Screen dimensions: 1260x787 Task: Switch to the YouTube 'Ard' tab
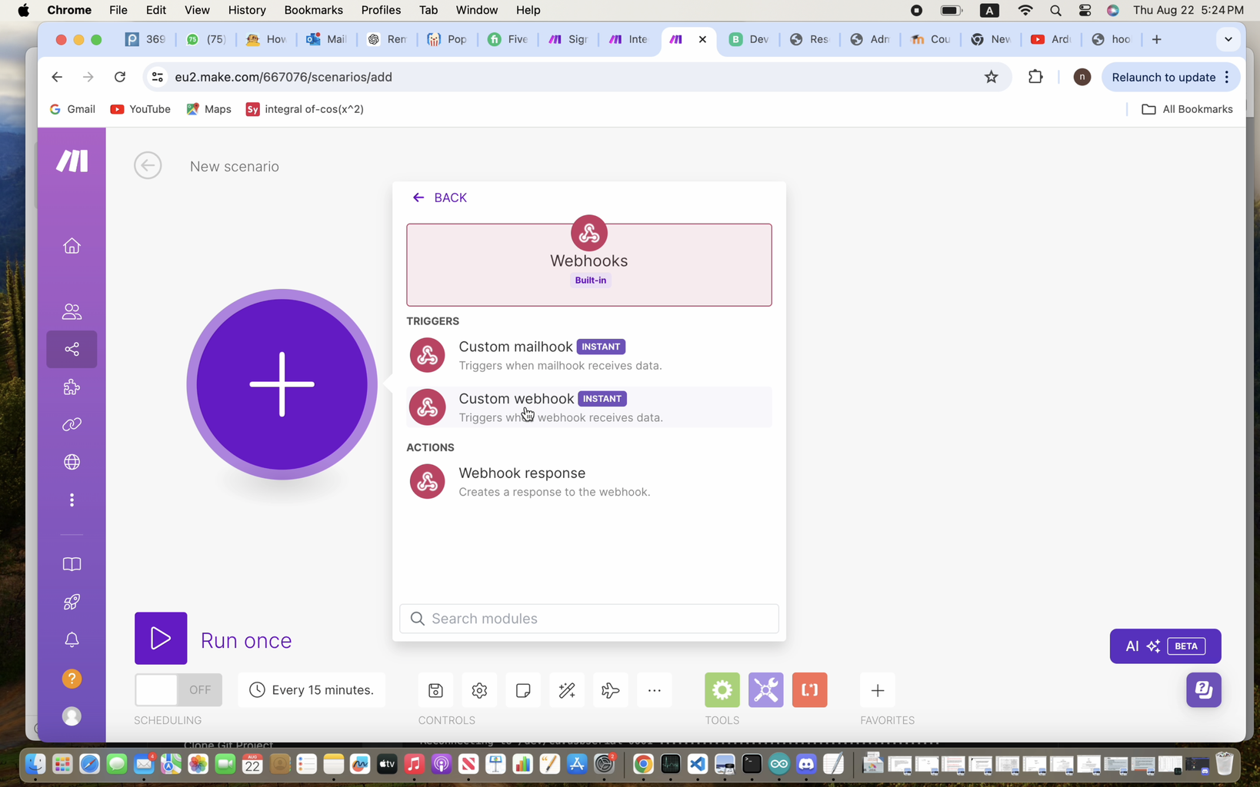[1051, 39]
